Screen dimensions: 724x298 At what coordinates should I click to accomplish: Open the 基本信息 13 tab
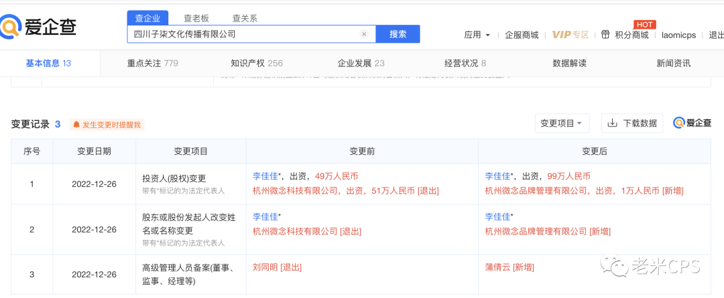pyautogui.click(x=48, y=63)
